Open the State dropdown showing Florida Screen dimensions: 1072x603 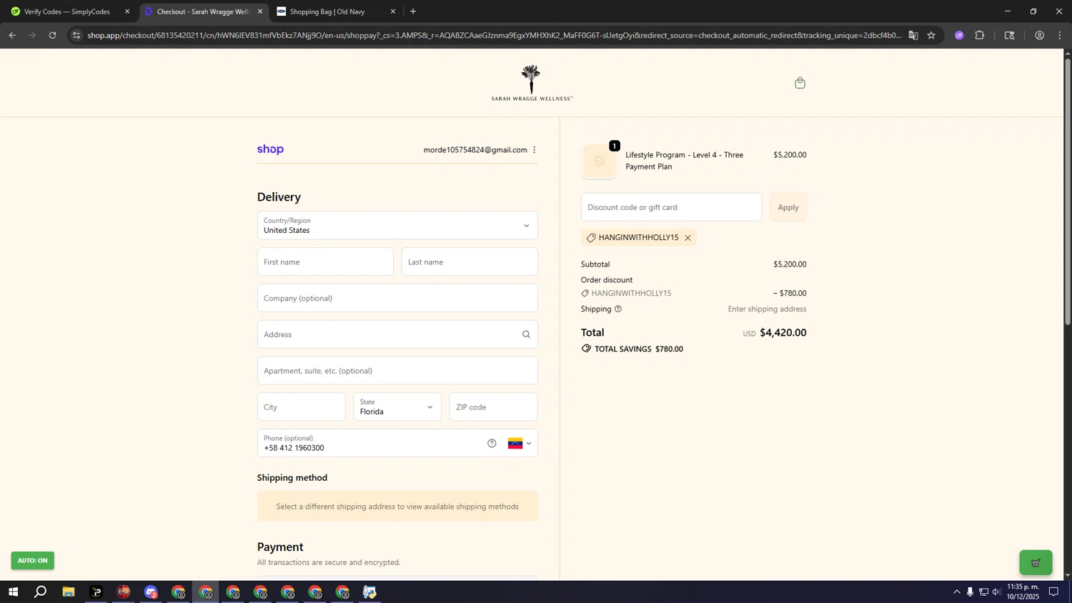coord(397,407)
